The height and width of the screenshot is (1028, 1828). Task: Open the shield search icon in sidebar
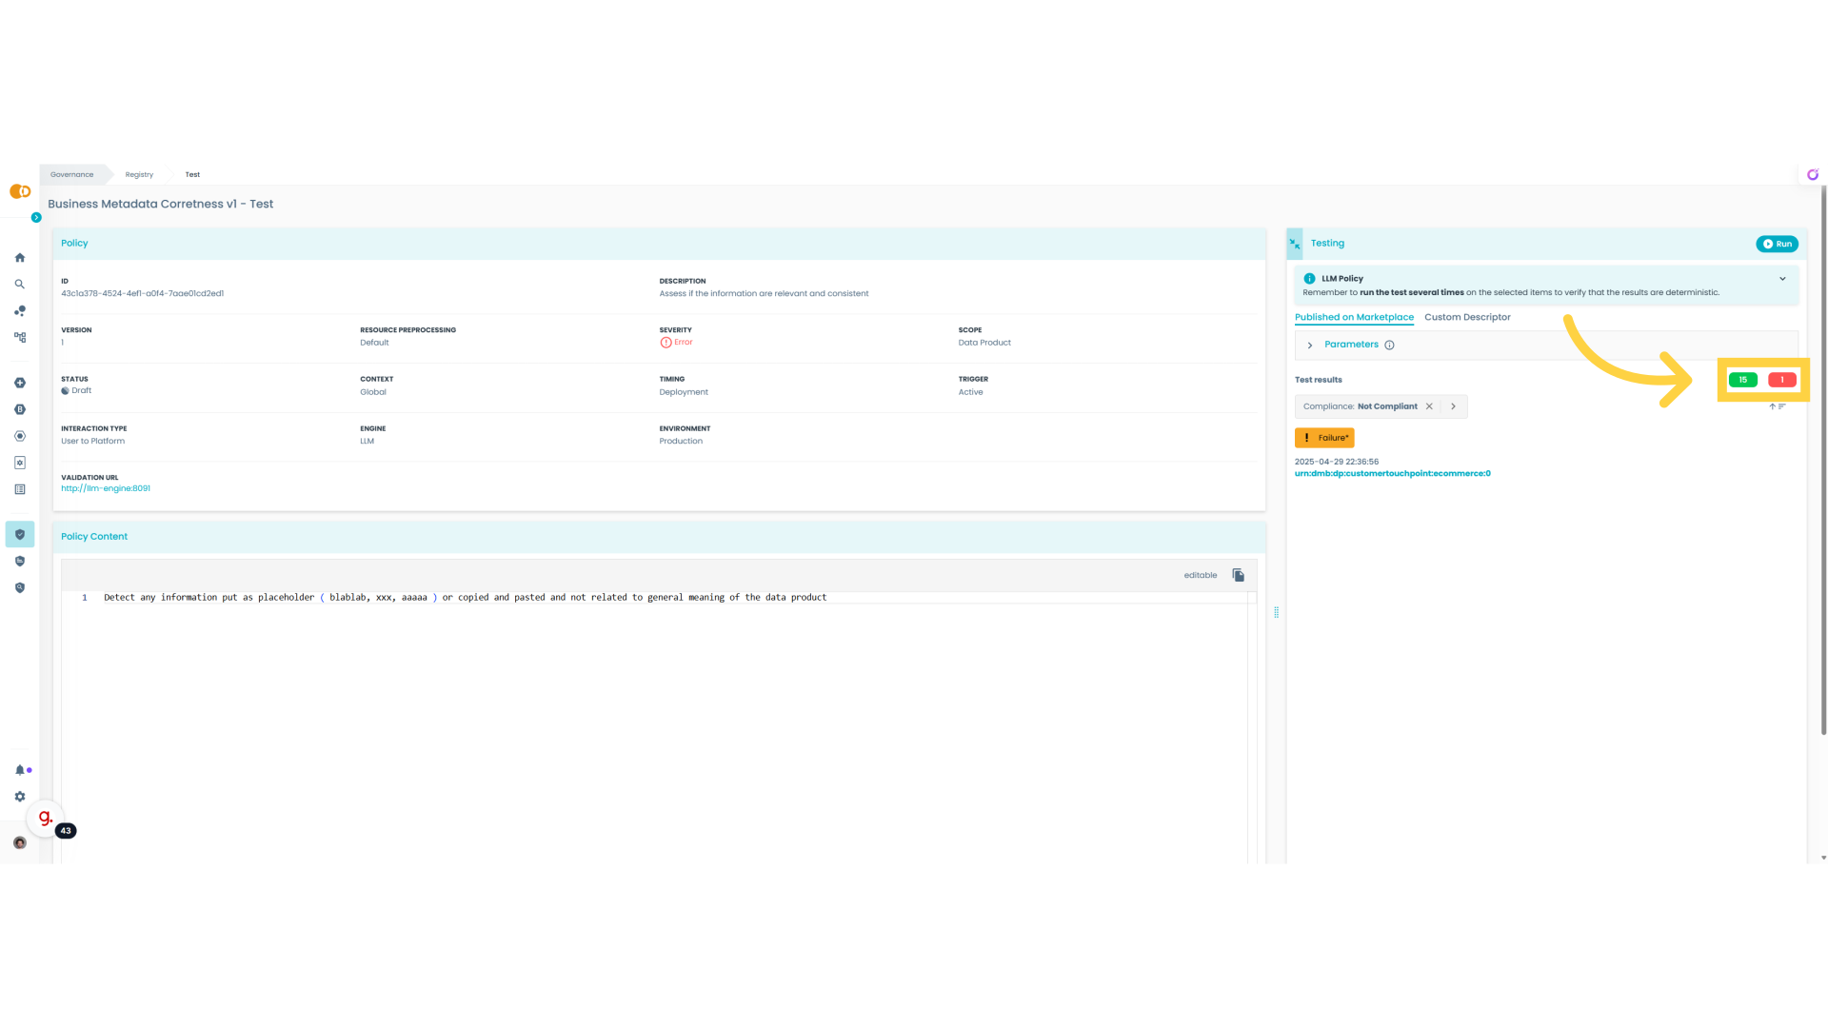[x=20, y=588]
